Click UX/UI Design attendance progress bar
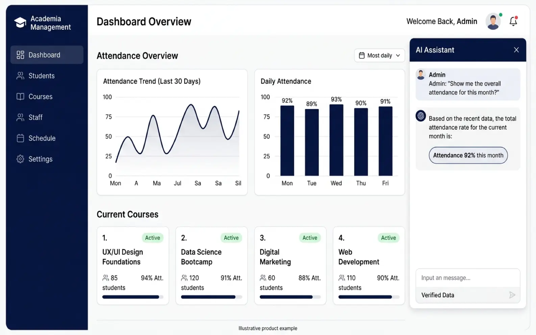 [x=133, y=297]
